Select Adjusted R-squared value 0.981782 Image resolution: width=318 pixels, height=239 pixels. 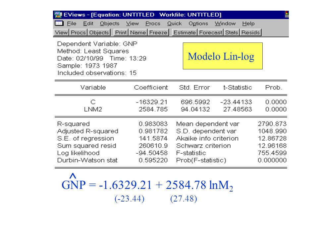click(x=153, y=131)
